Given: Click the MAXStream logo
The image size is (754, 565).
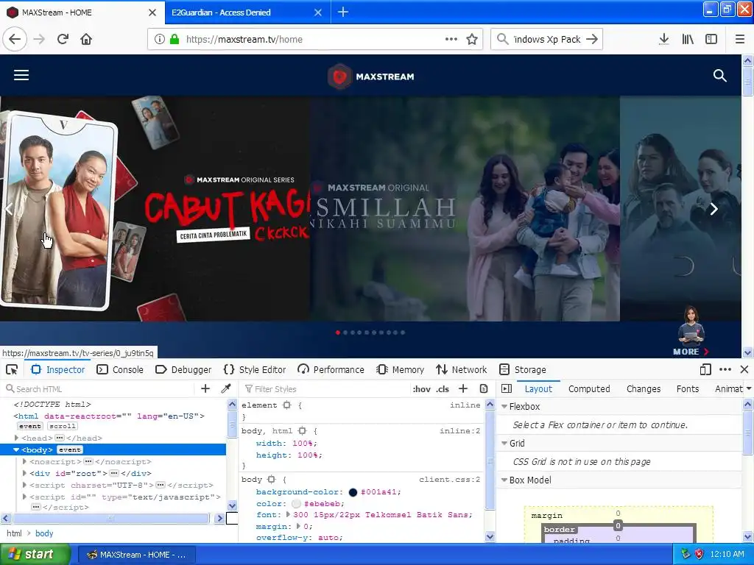Looking at the screenshot, I should click(371, 77).
